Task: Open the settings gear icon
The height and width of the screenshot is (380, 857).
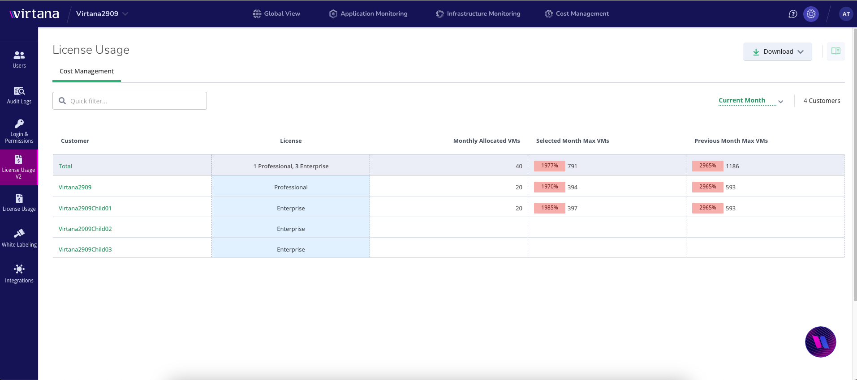Action: 811,14
